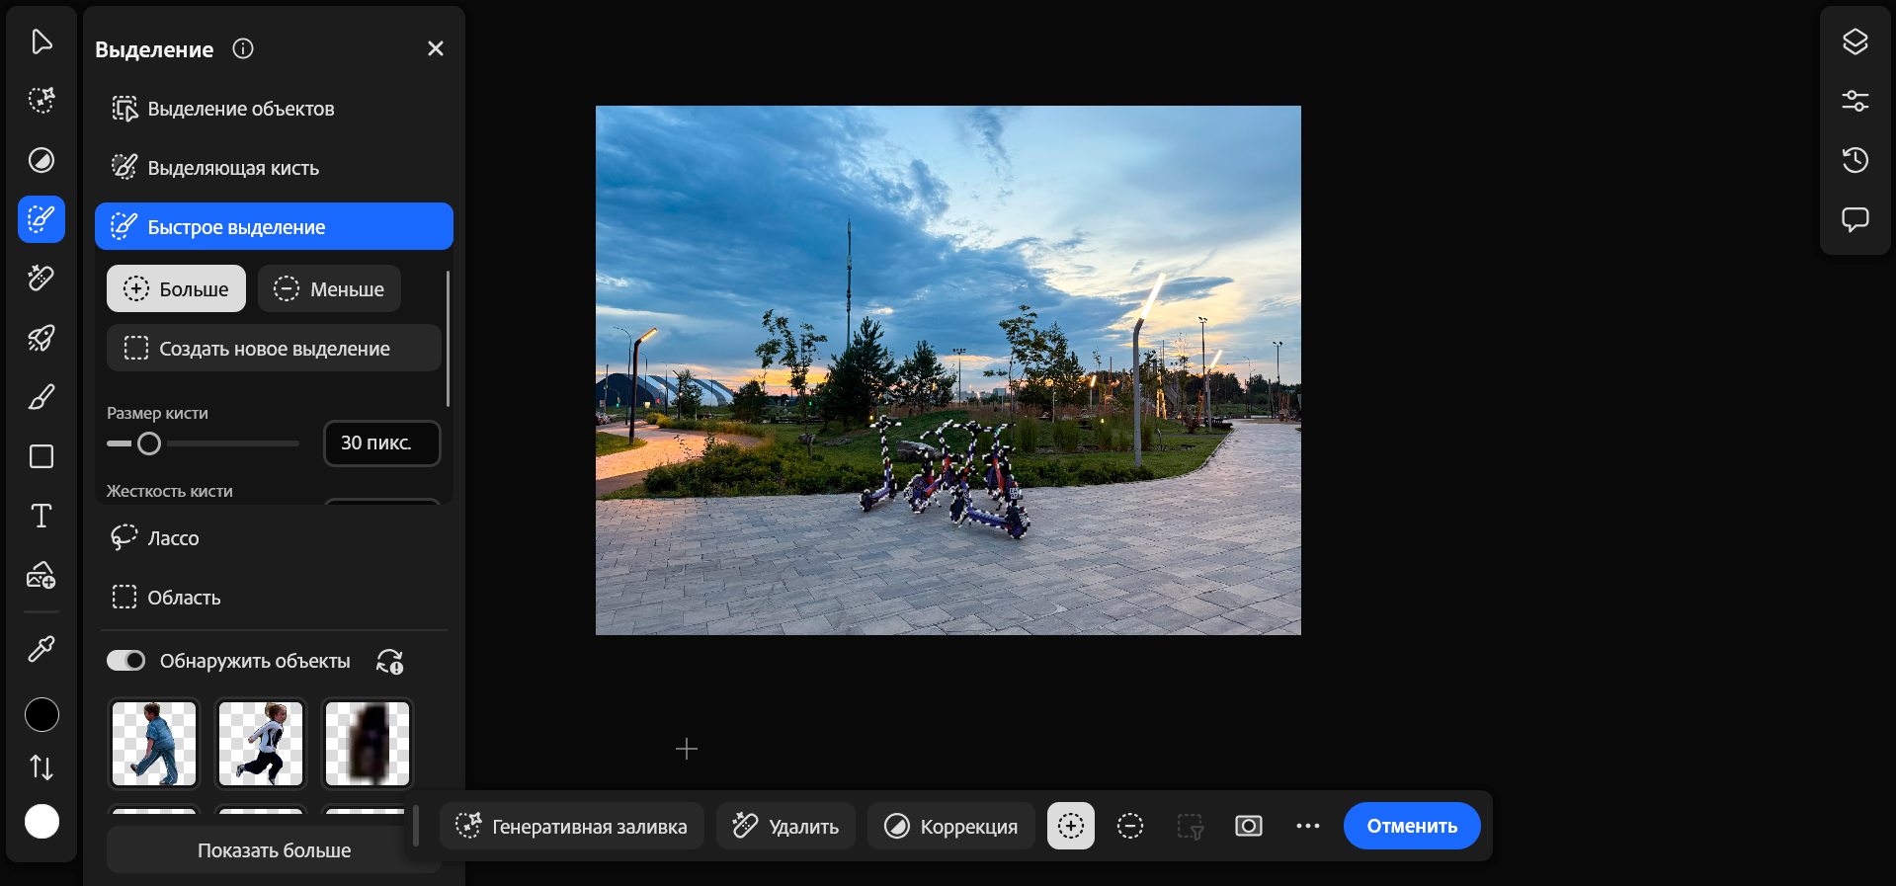This screenshot has height=886, width=1896.
Task: Show info about Выделение panel
Action: (243, 48)
